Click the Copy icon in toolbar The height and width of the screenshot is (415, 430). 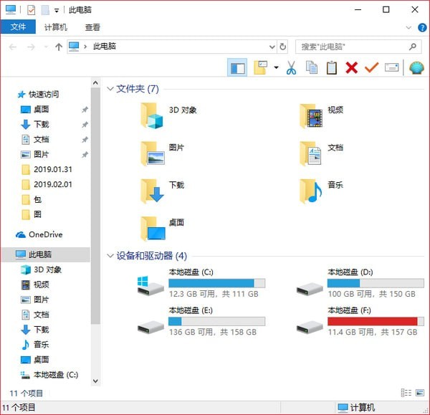[311, 68]
